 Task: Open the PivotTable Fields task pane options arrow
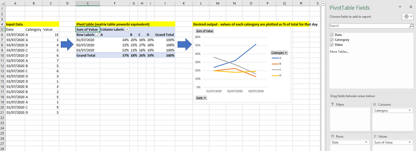[400, 7]
